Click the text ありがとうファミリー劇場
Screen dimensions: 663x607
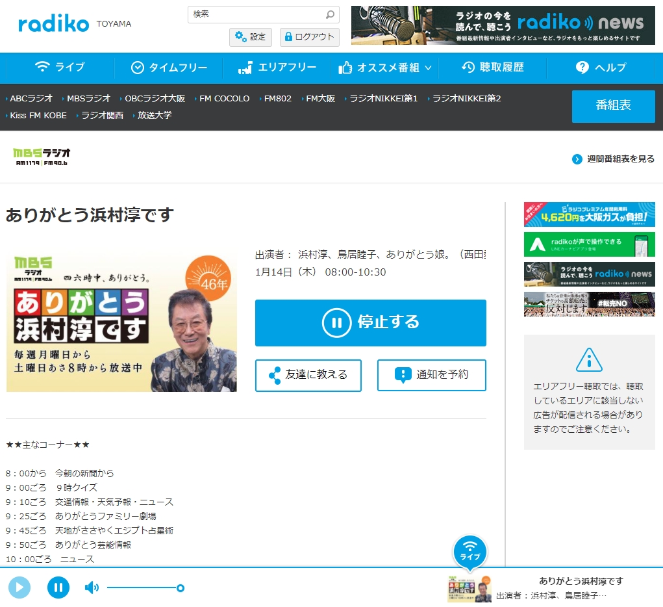tap(106, 517)
